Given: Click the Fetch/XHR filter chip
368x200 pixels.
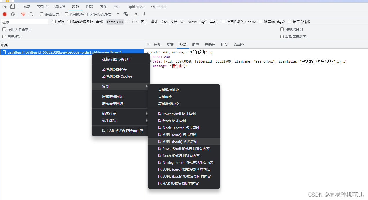Looking at the screenshot, I should [115, 22].
